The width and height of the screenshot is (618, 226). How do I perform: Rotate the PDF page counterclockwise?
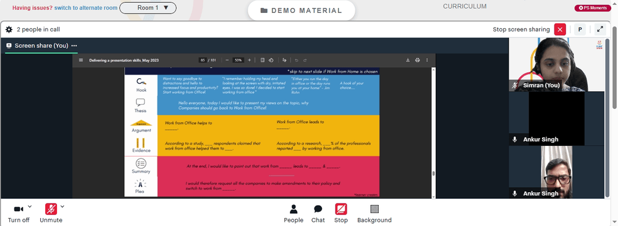point(271,60)
